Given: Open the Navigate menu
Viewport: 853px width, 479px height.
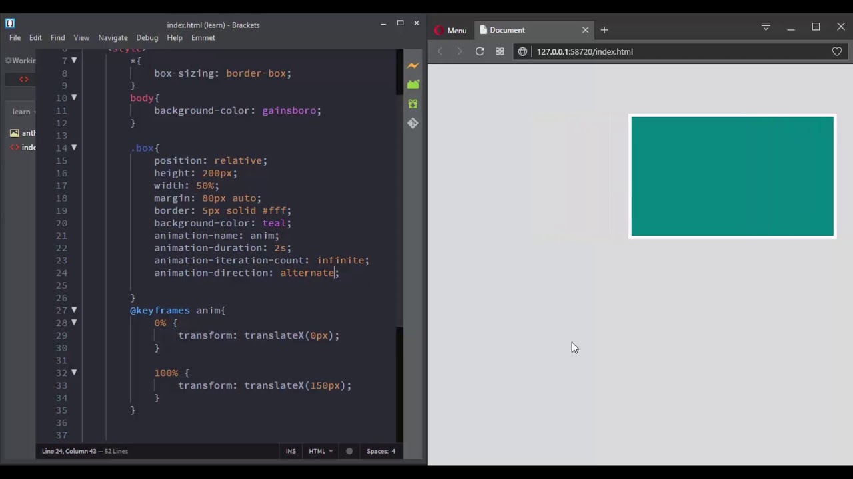Looking at the screenshot, I should coord(113,38).
